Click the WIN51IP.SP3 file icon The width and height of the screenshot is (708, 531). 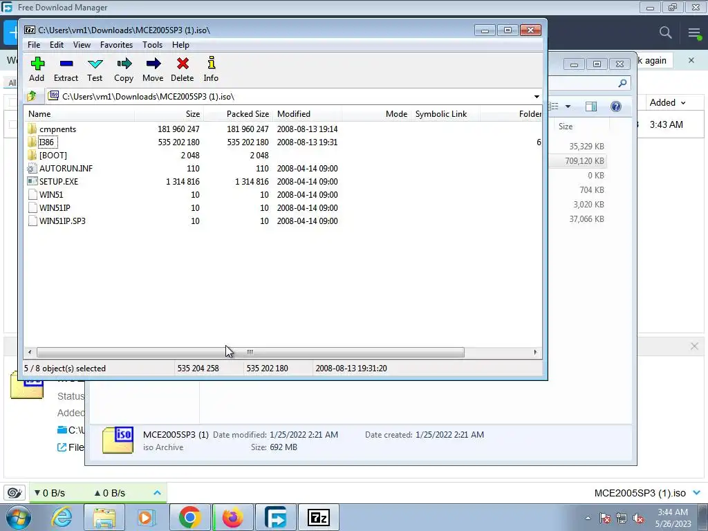pos(32,221)
